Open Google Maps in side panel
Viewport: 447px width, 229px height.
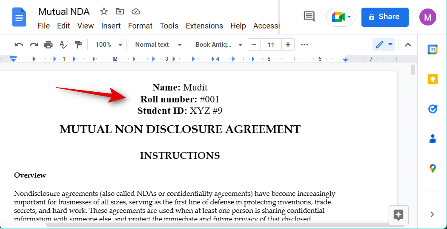[x=433, y=169]
